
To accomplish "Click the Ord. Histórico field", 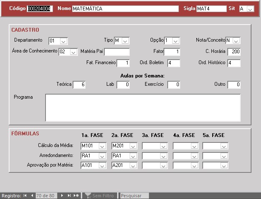I will tap(234, 63).
